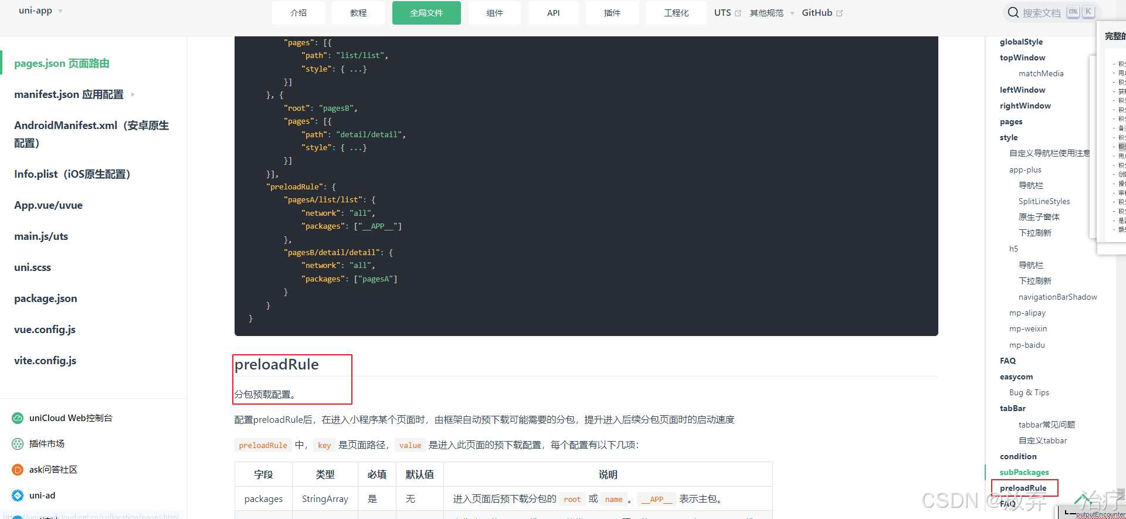This screenshot has height=519, width=1126.
Task: Jump to 自定义tabbar section
Action: (x=1042, y=440)
